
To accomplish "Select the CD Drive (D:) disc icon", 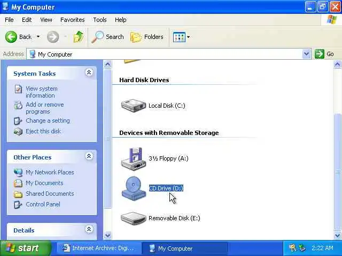I will (134, 188).
